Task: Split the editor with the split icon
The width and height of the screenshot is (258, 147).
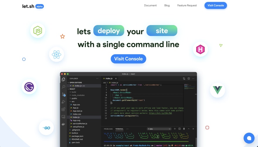Action: (x=189, y=78)
